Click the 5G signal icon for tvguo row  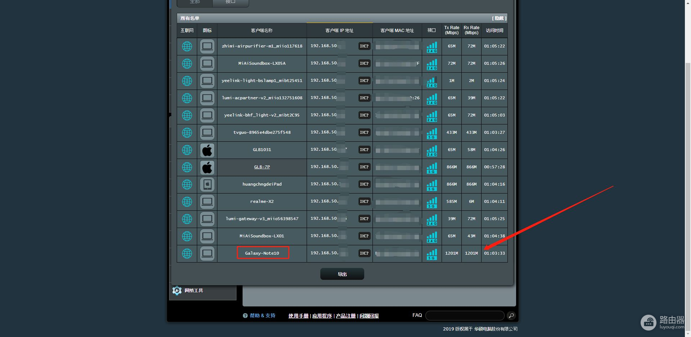click(432, 133)
